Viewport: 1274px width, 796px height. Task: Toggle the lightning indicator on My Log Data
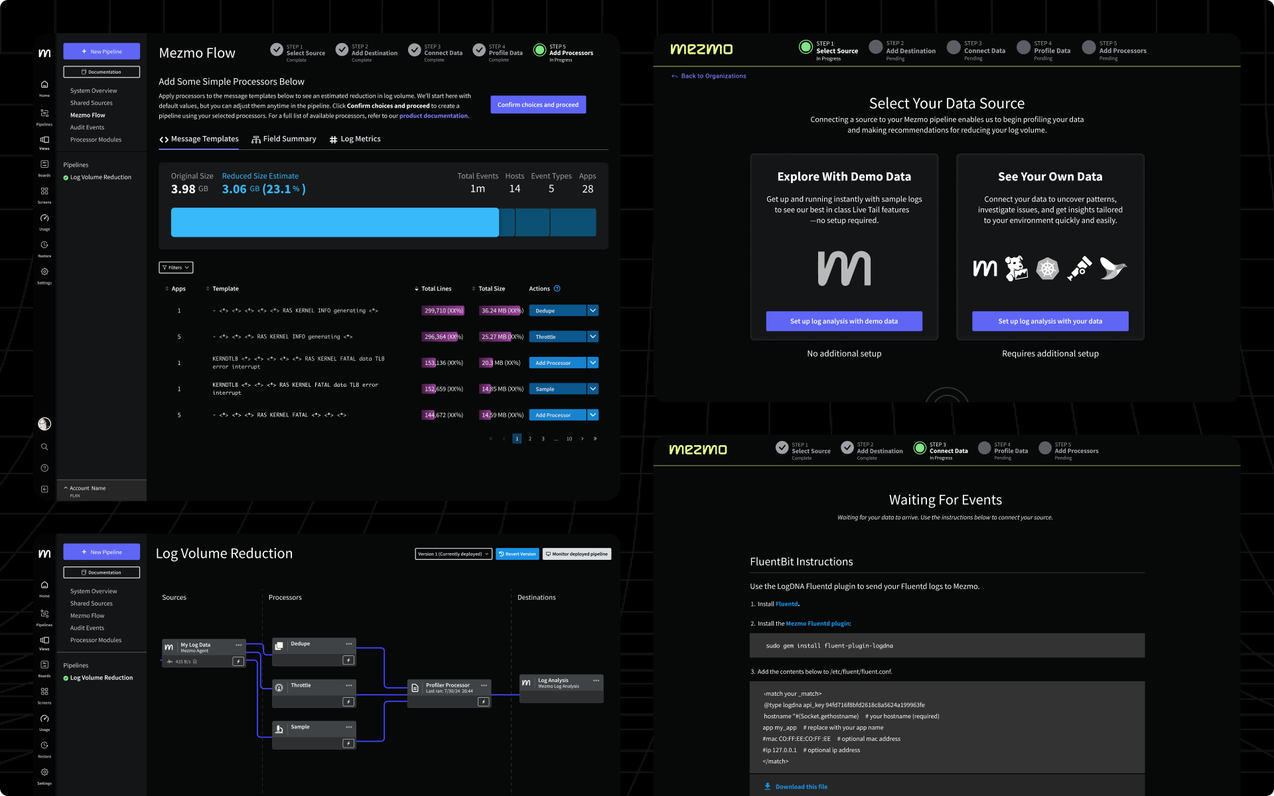click(238, 661)
